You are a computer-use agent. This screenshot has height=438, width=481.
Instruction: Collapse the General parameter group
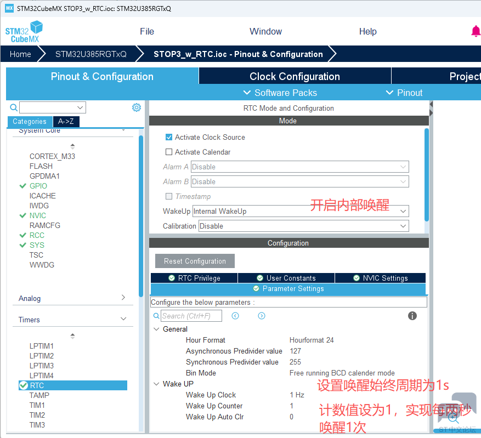click(x=156, y=329)
